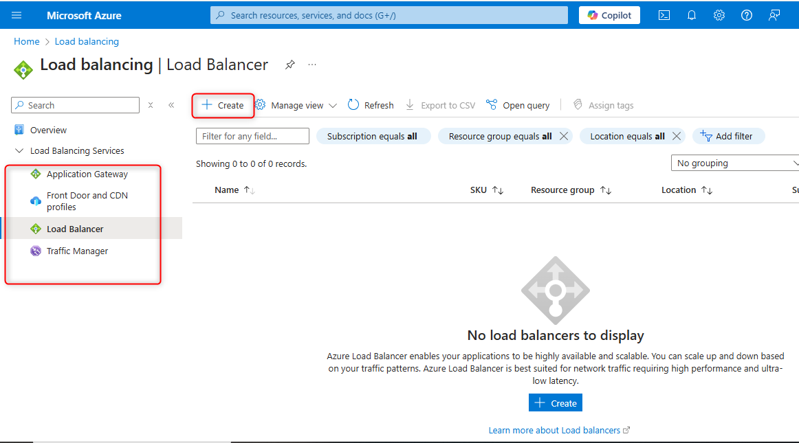Open the Subscription equals all filter
799x443 pixels.
(373, 136)
